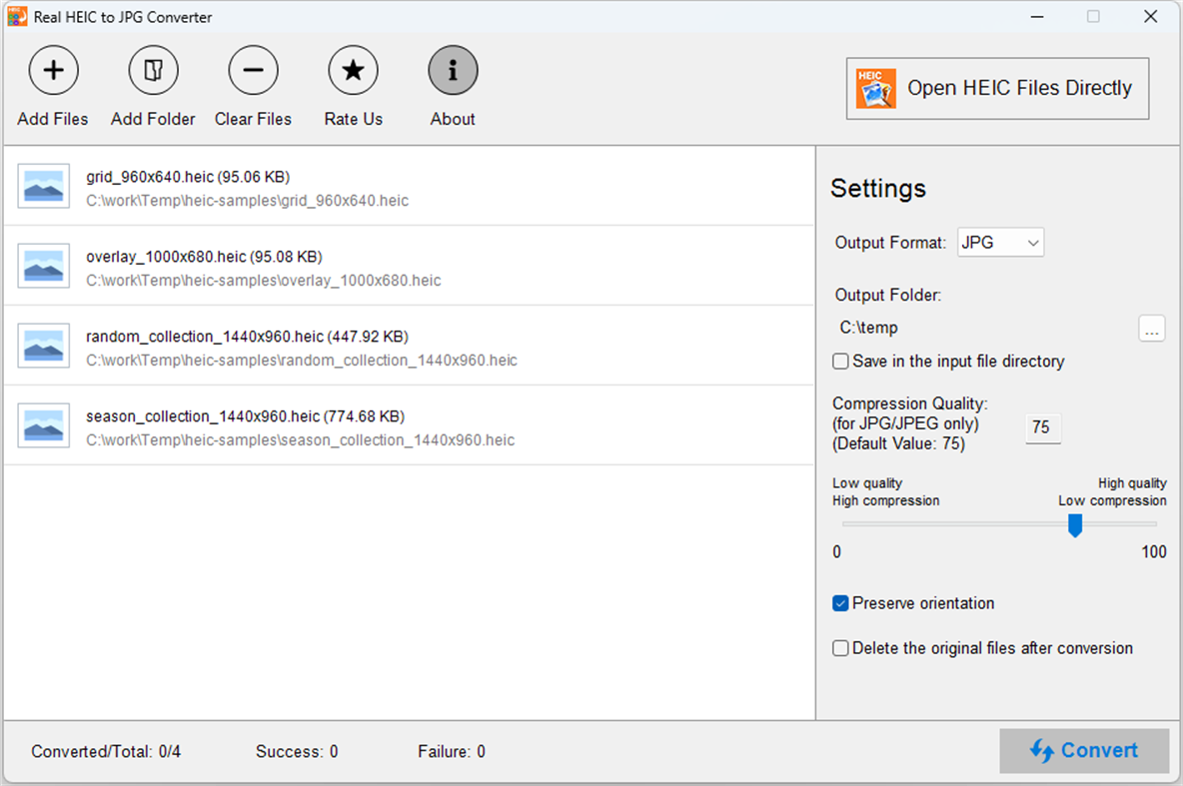
Task: Select the Add Folder icon
Action: (x=153, y=70)
